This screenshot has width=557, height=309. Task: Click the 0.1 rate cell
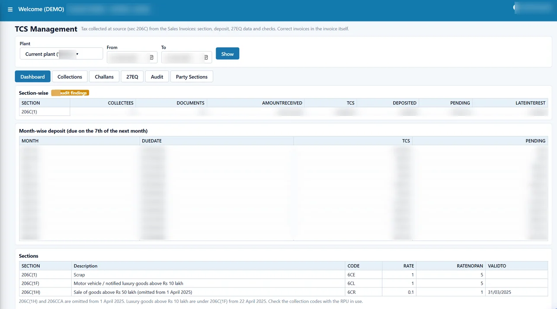pos(399,292)
